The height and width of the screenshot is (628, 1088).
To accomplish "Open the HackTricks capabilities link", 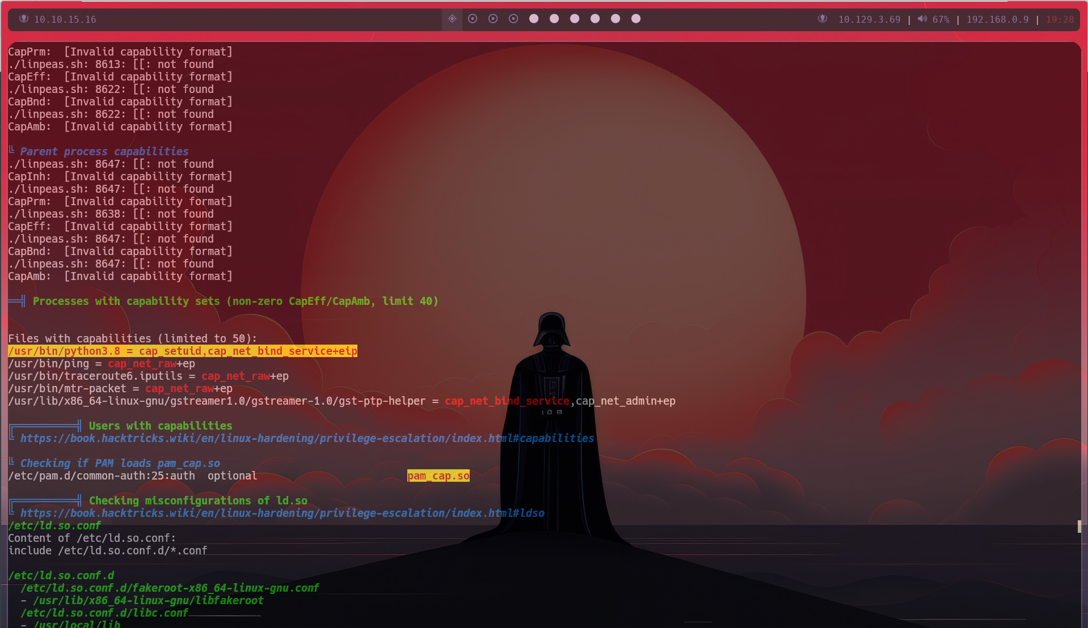I will tap(307, 438).
